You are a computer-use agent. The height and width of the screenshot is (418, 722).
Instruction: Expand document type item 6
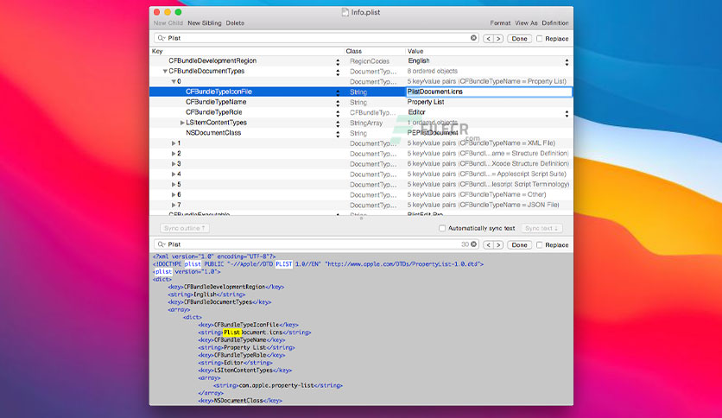point(174,194)
